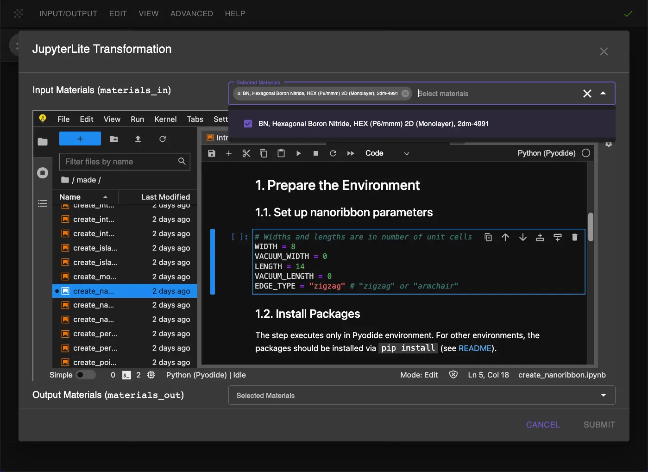The image size is (648, 472).
Task: Collapse the Input Materials selection list
Action: (603, 93)
